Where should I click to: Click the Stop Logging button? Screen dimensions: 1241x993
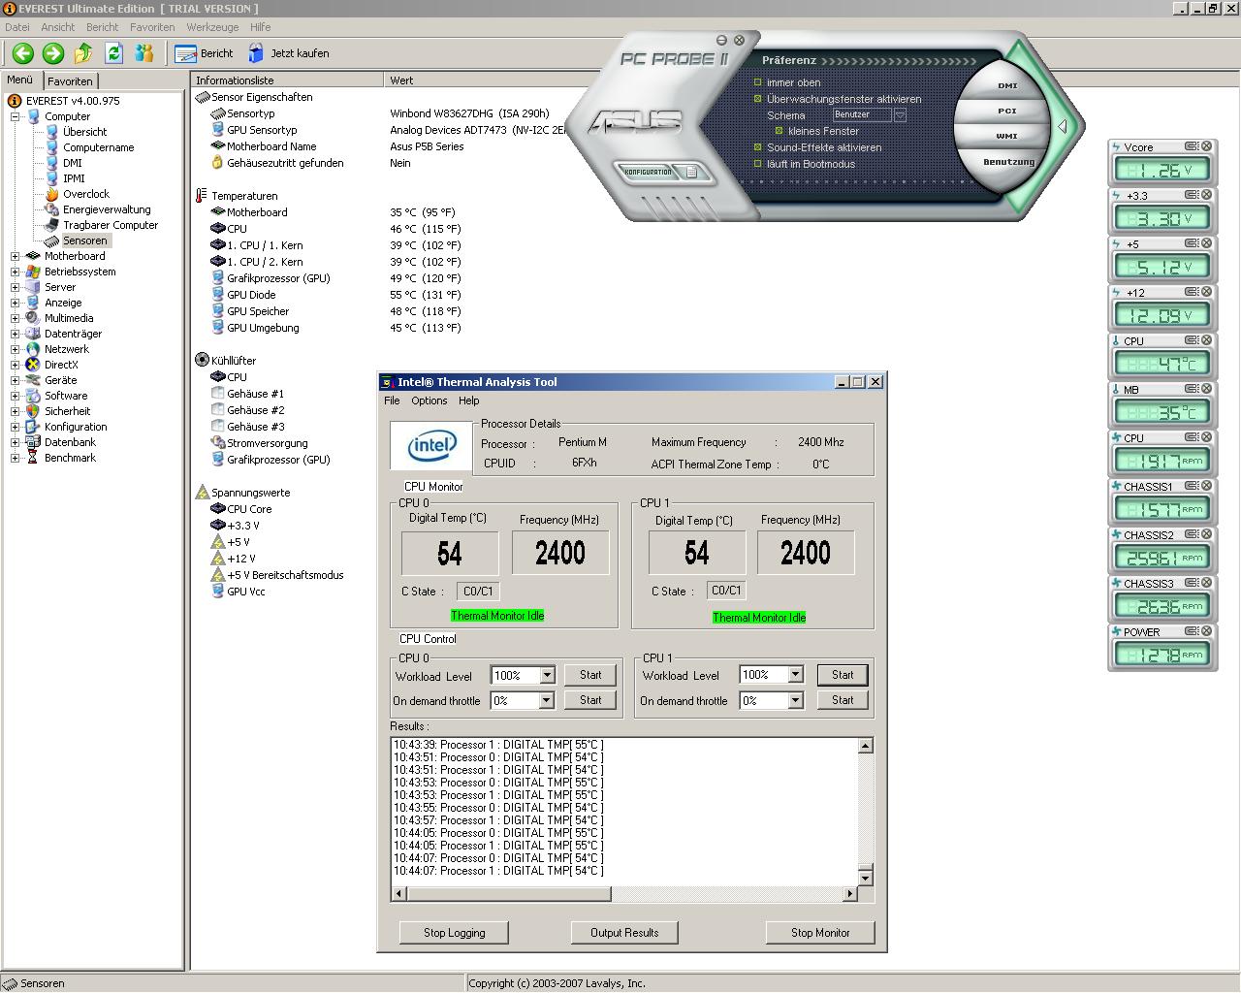455,933
